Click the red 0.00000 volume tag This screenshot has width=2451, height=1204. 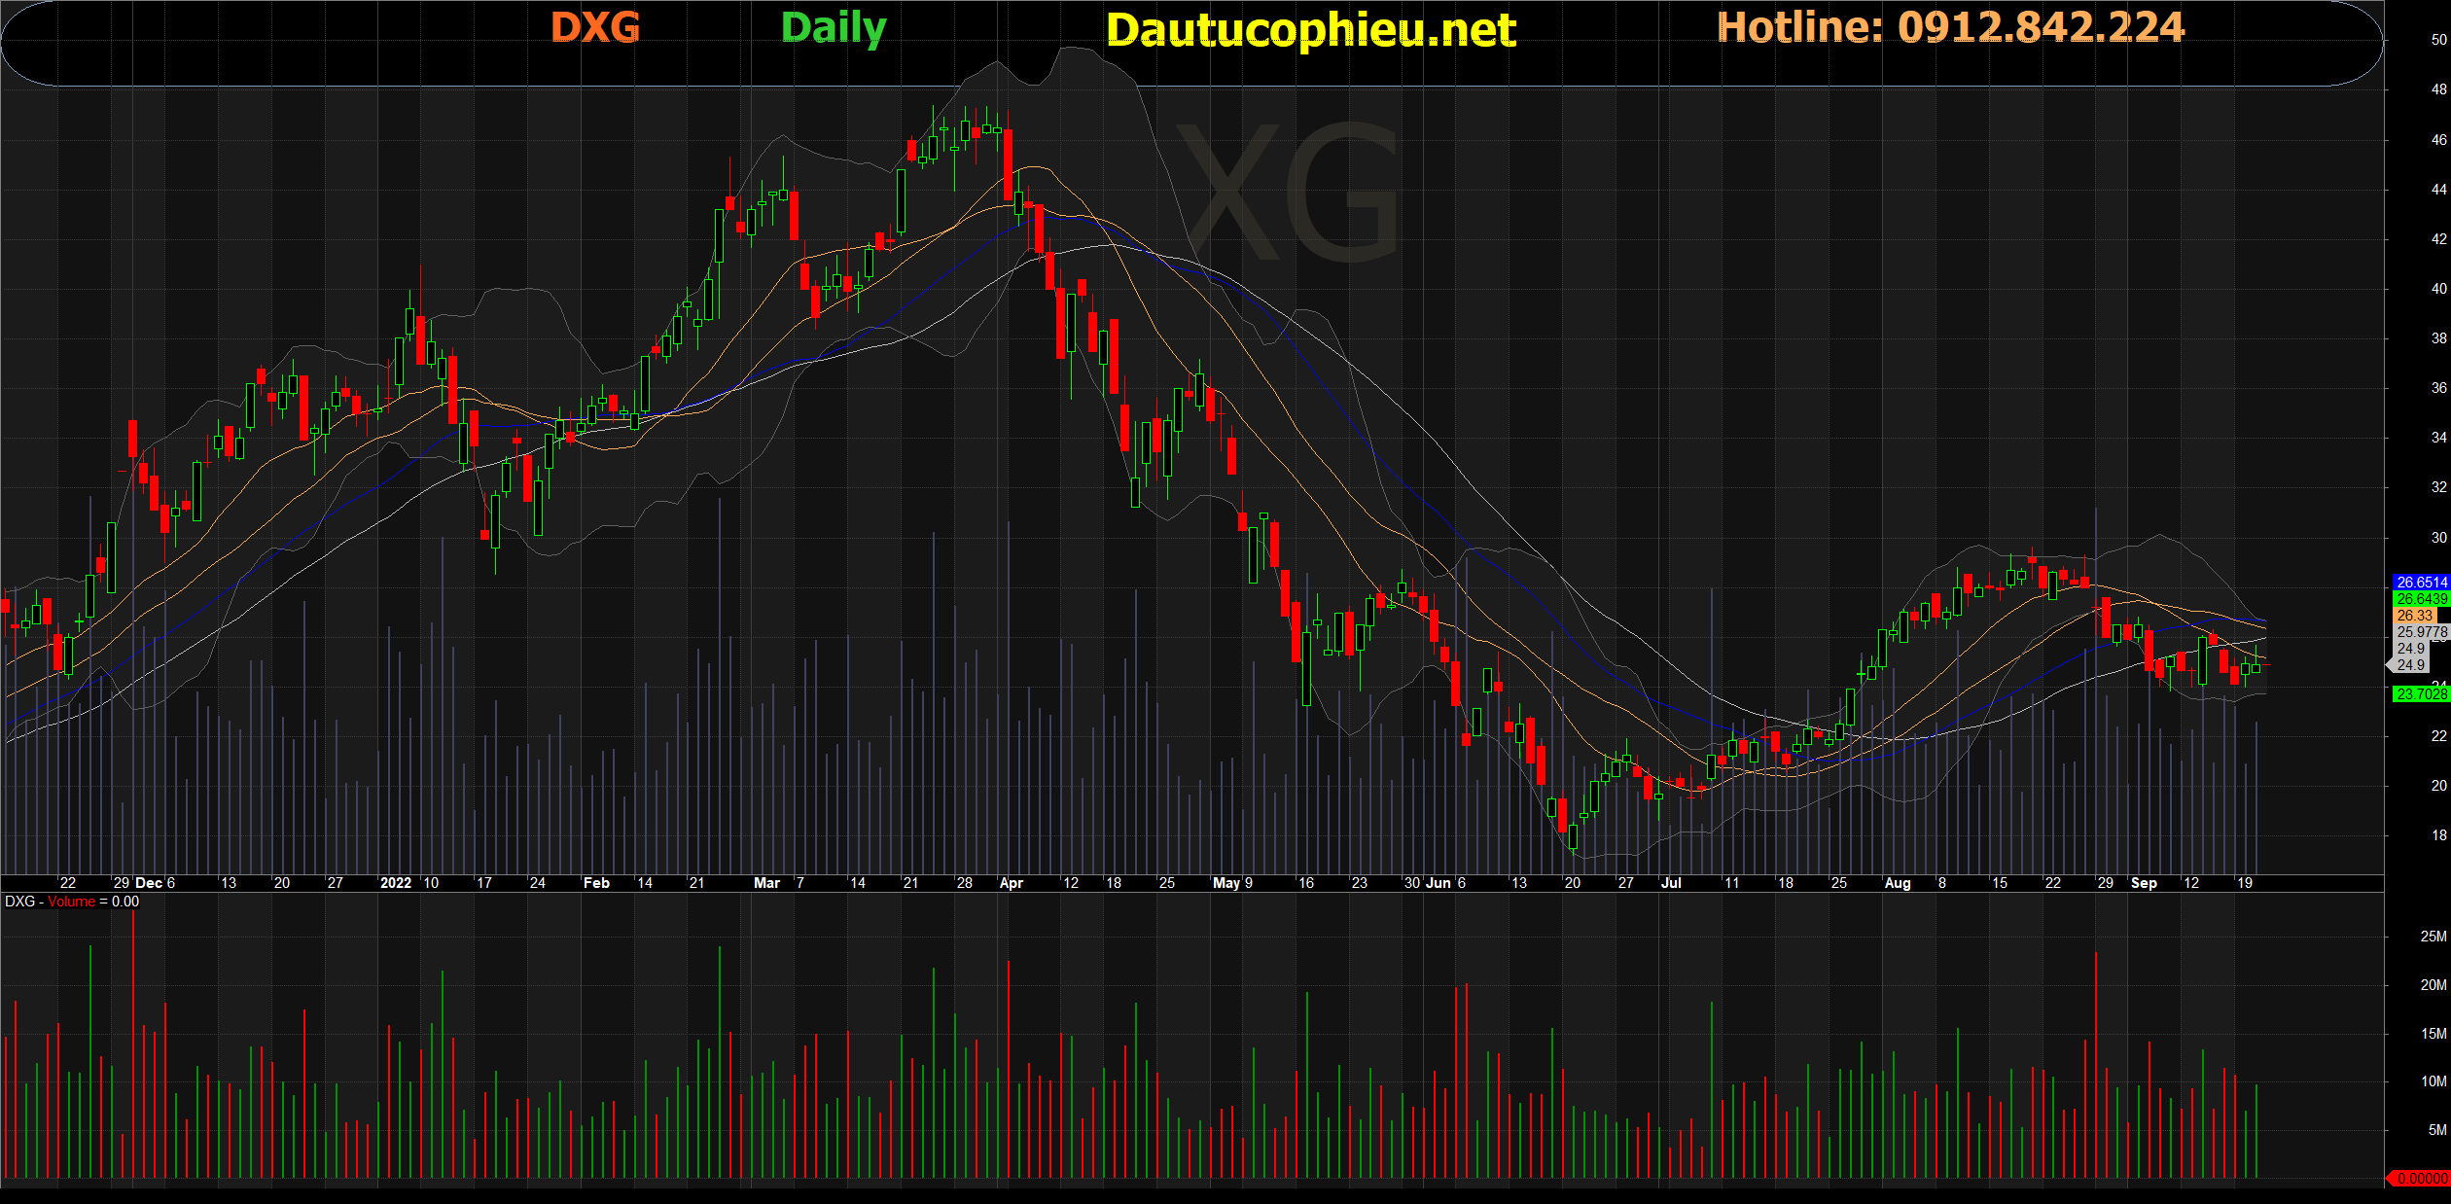[2421, 1178]
